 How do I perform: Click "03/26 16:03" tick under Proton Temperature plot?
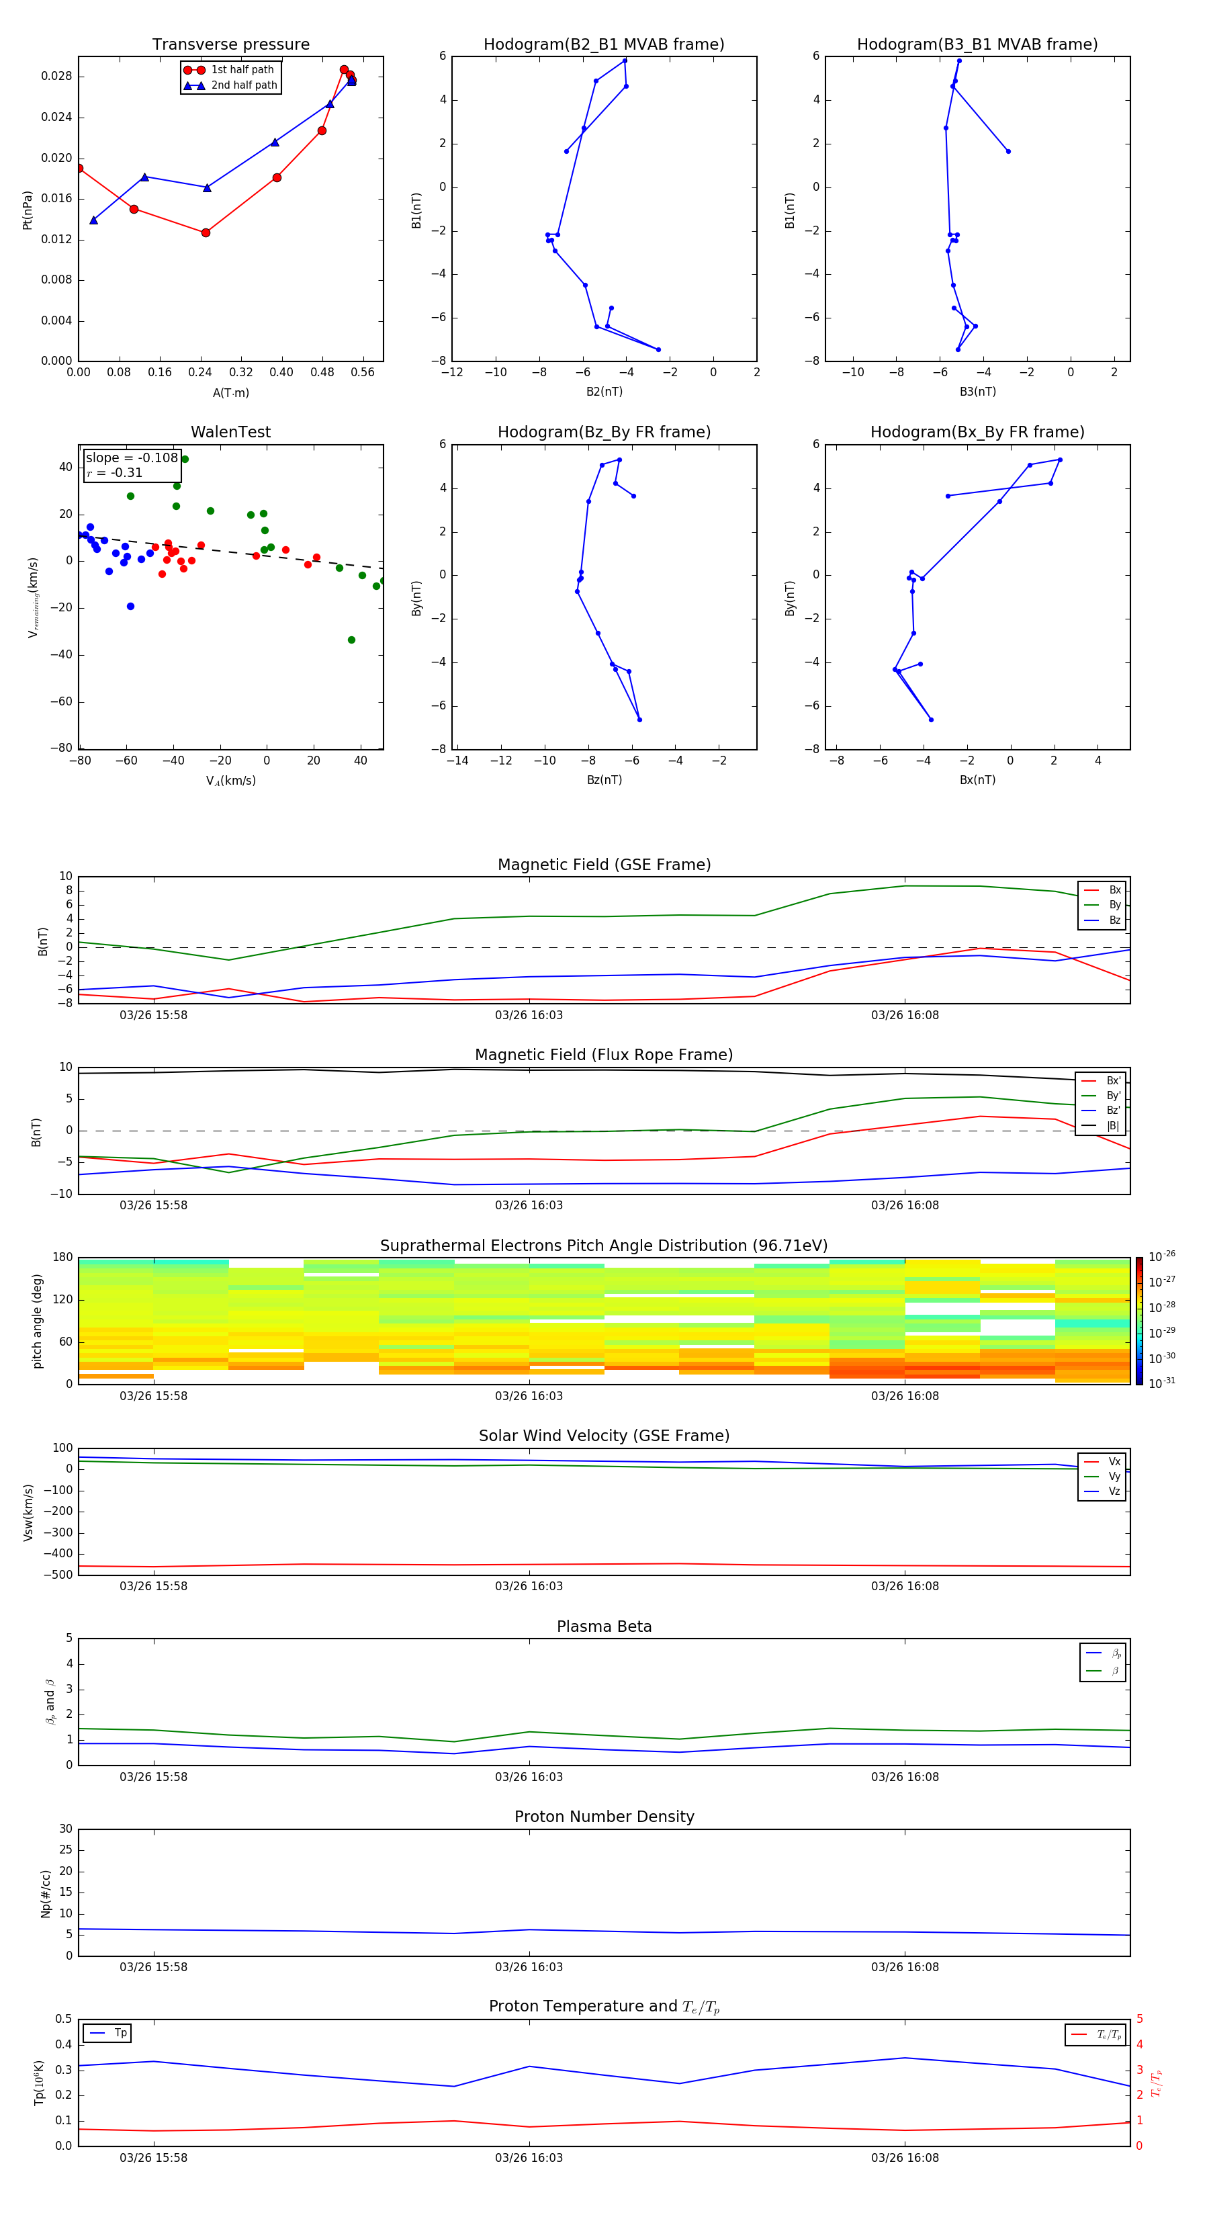tap(529, 2158)
